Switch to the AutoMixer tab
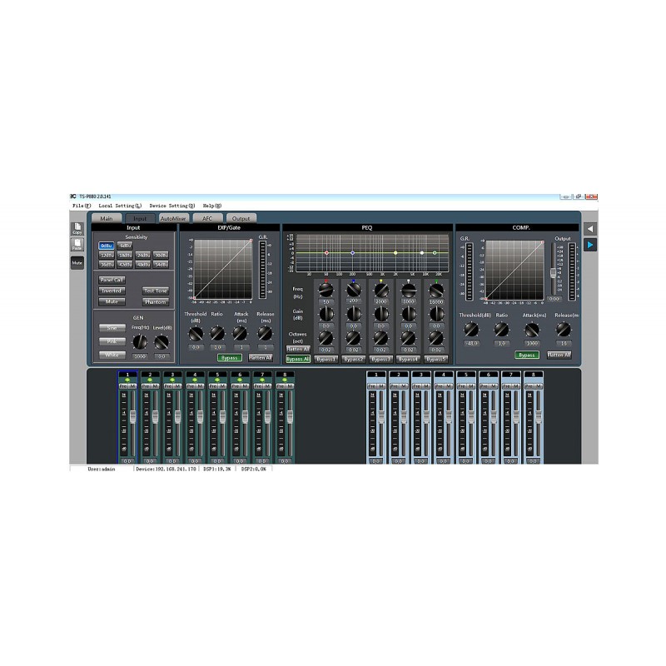Screen dimensions: 666x666 point(173,218)
